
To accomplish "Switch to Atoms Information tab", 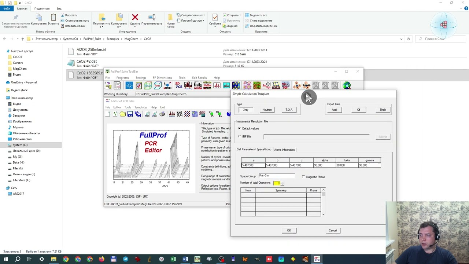I will point(284,150).
